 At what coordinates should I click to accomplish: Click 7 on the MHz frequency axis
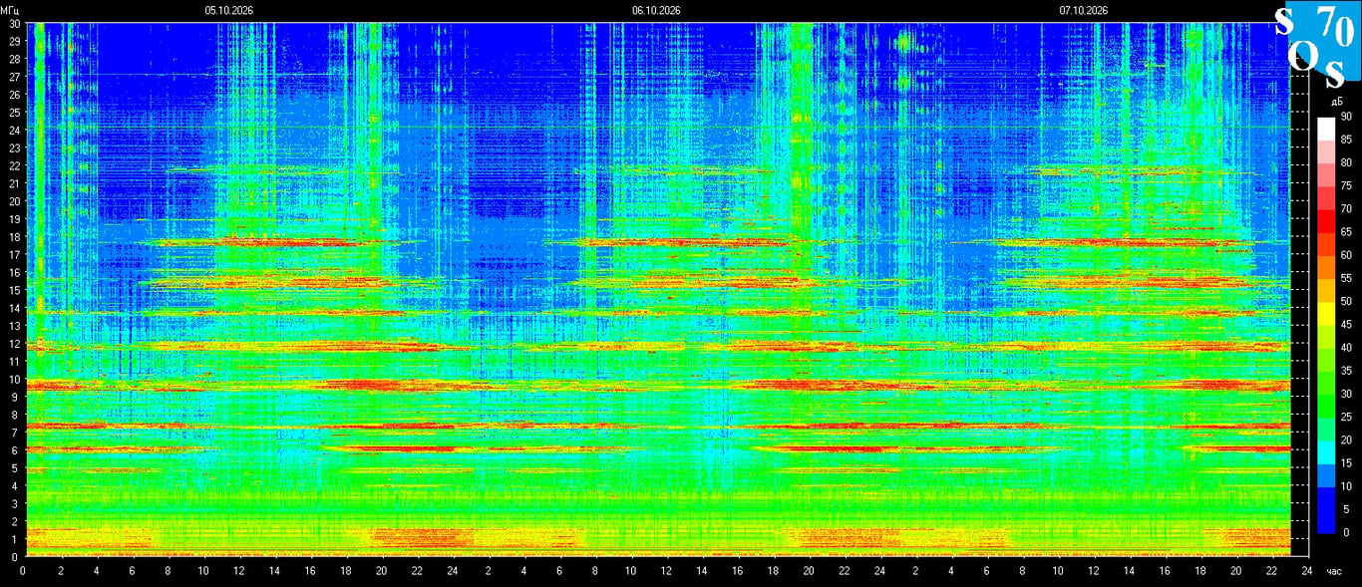tap(16, 433)
